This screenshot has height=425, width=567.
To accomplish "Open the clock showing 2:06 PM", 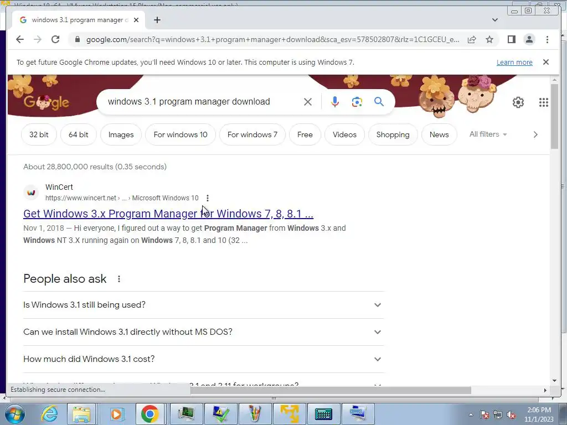I will pos(539,414).
